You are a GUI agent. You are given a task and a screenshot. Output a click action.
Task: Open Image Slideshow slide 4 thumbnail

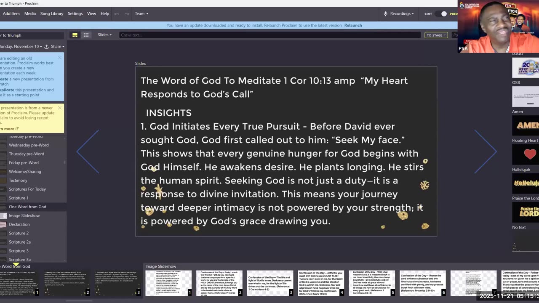pos(321,283)
